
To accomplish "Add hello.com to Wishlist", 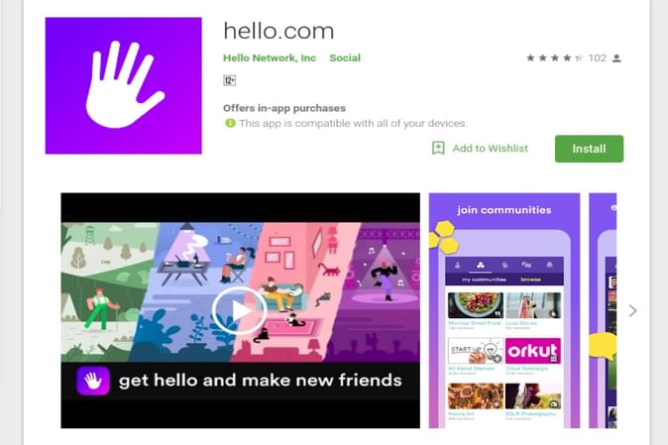I will pos(490,149).
